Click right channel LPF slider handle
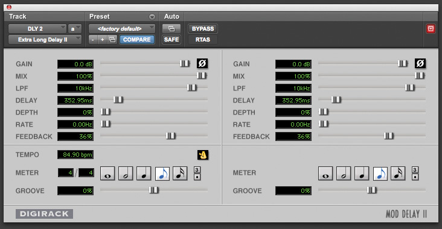 tap(410, 88)
